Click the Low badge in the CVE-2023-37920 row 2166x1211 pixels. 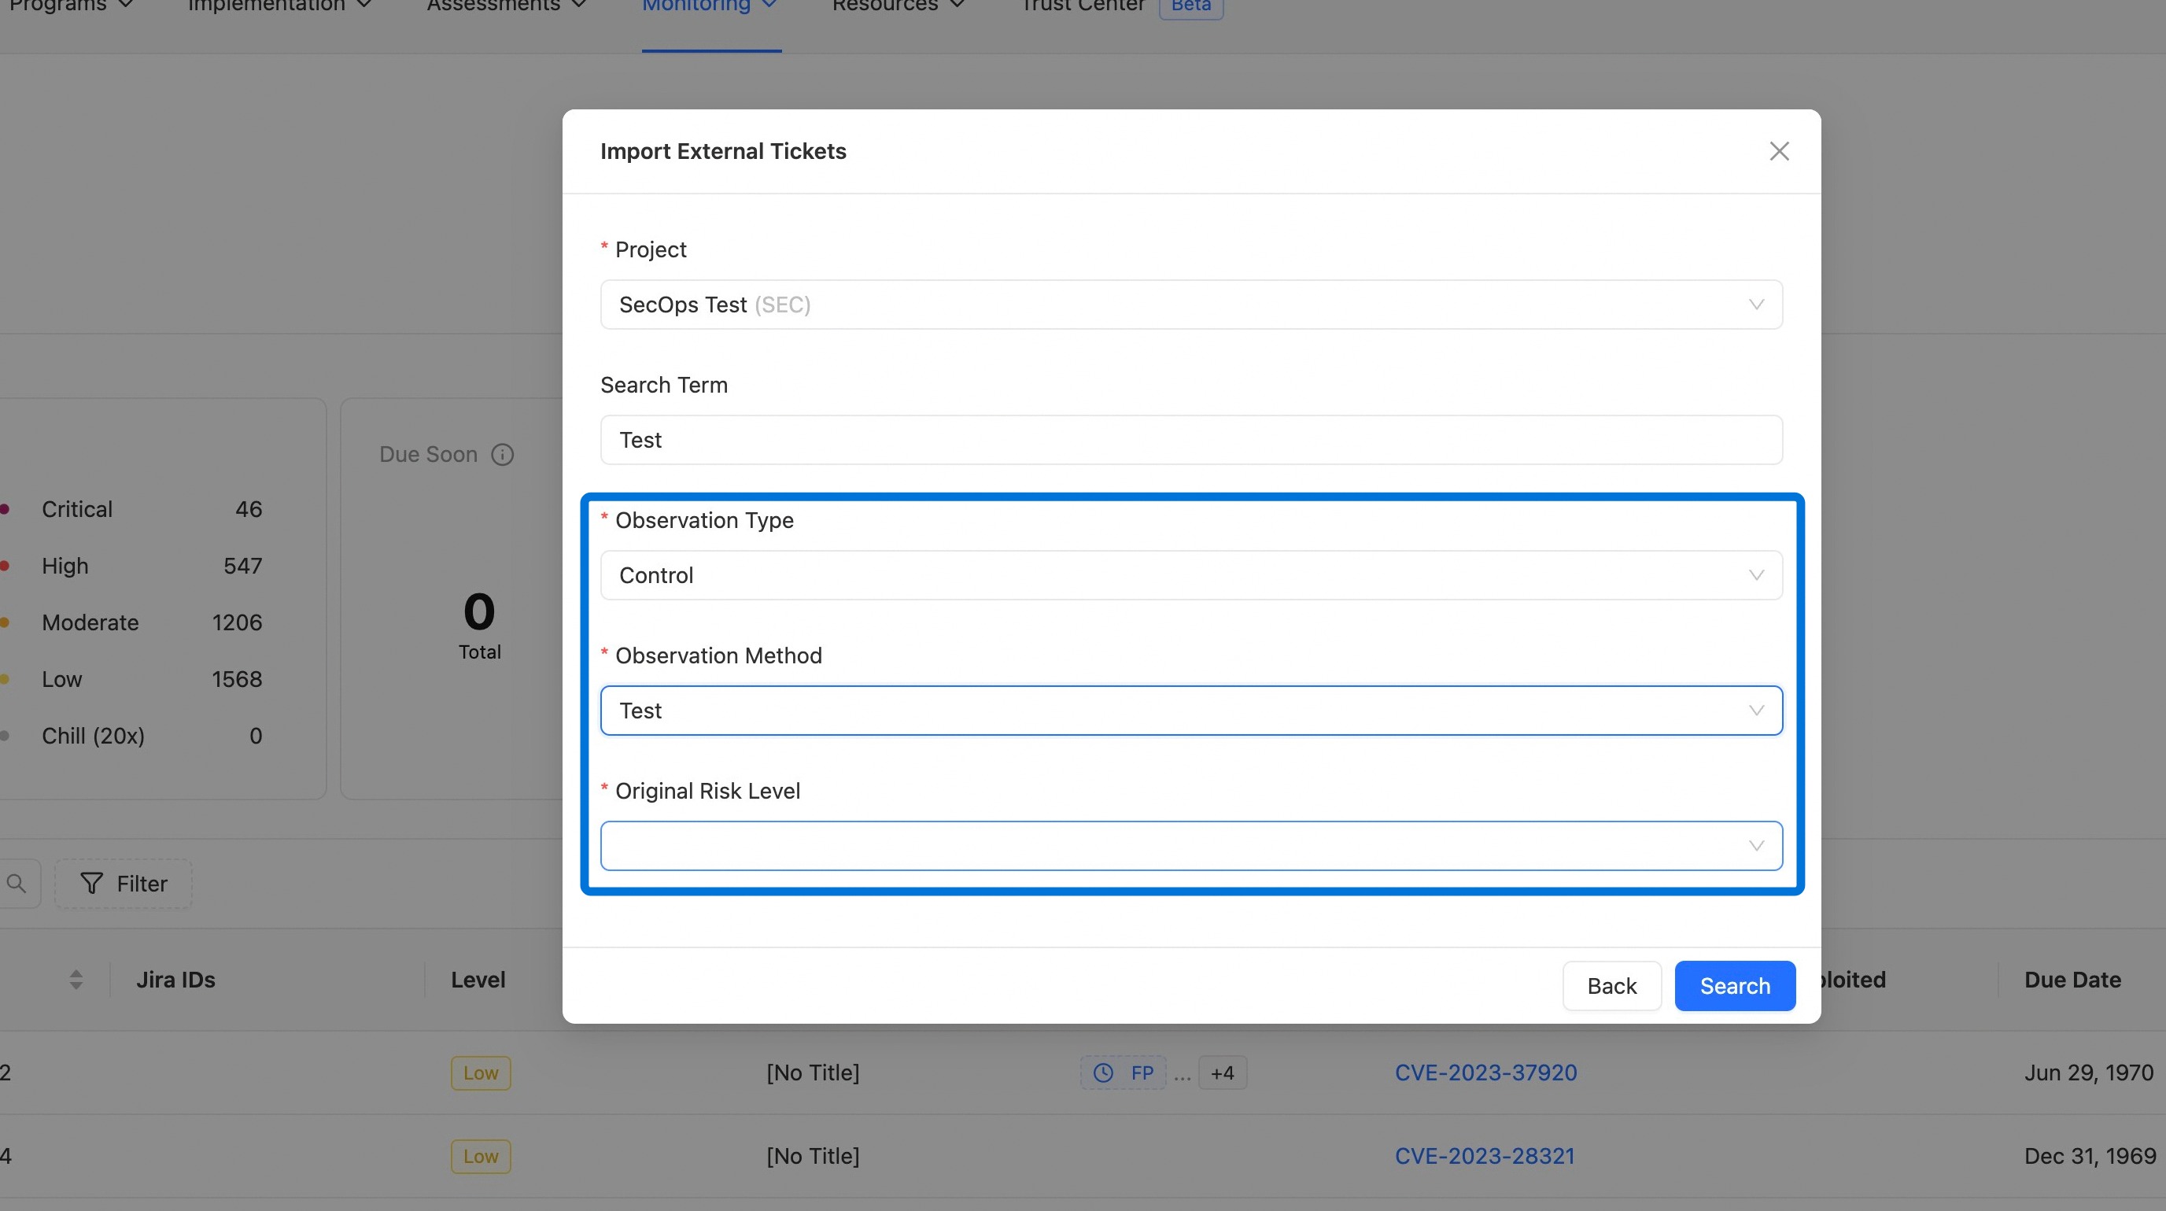click(x=480, y=1073)
